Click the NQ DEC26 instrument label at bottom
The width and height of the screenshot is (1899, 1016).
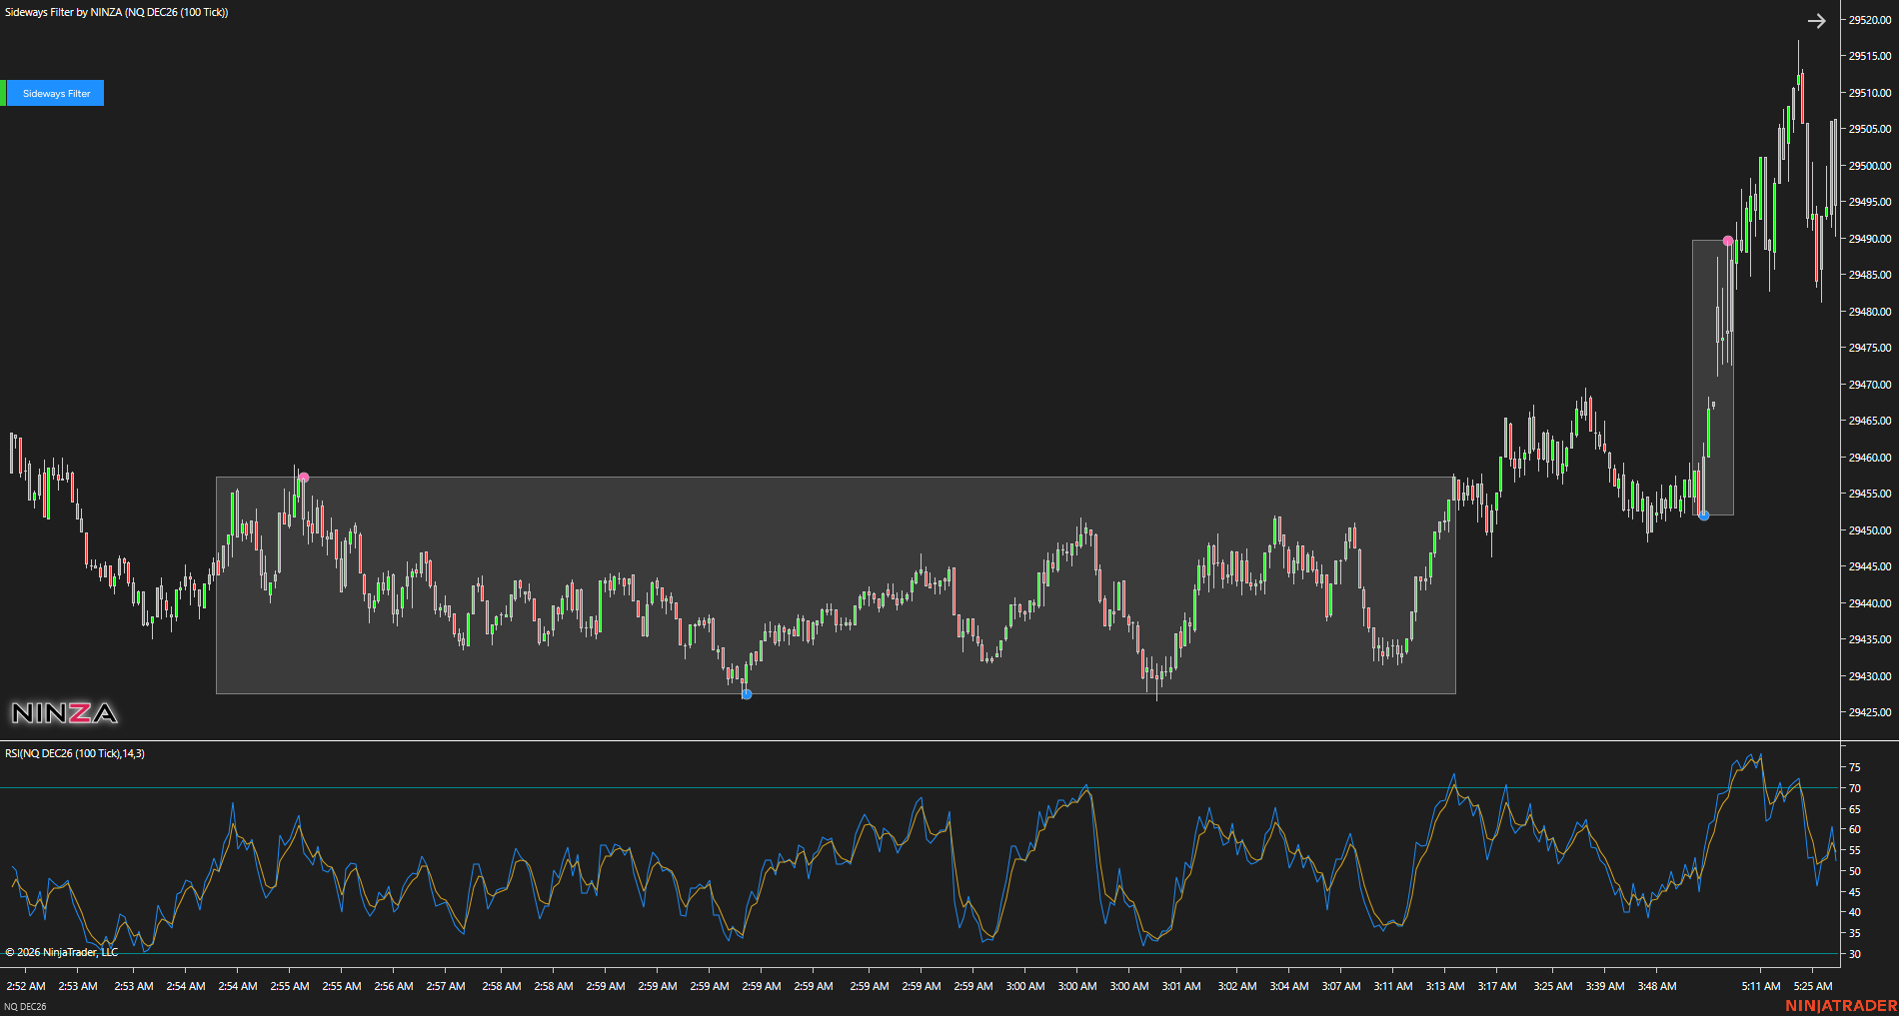coord(25,1006)
